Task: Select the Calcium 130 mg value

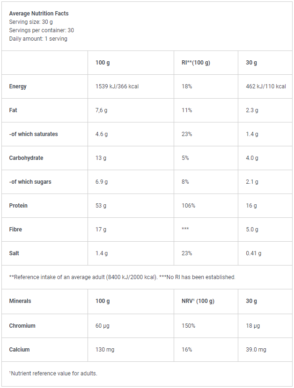Action: tap(105, 350)
